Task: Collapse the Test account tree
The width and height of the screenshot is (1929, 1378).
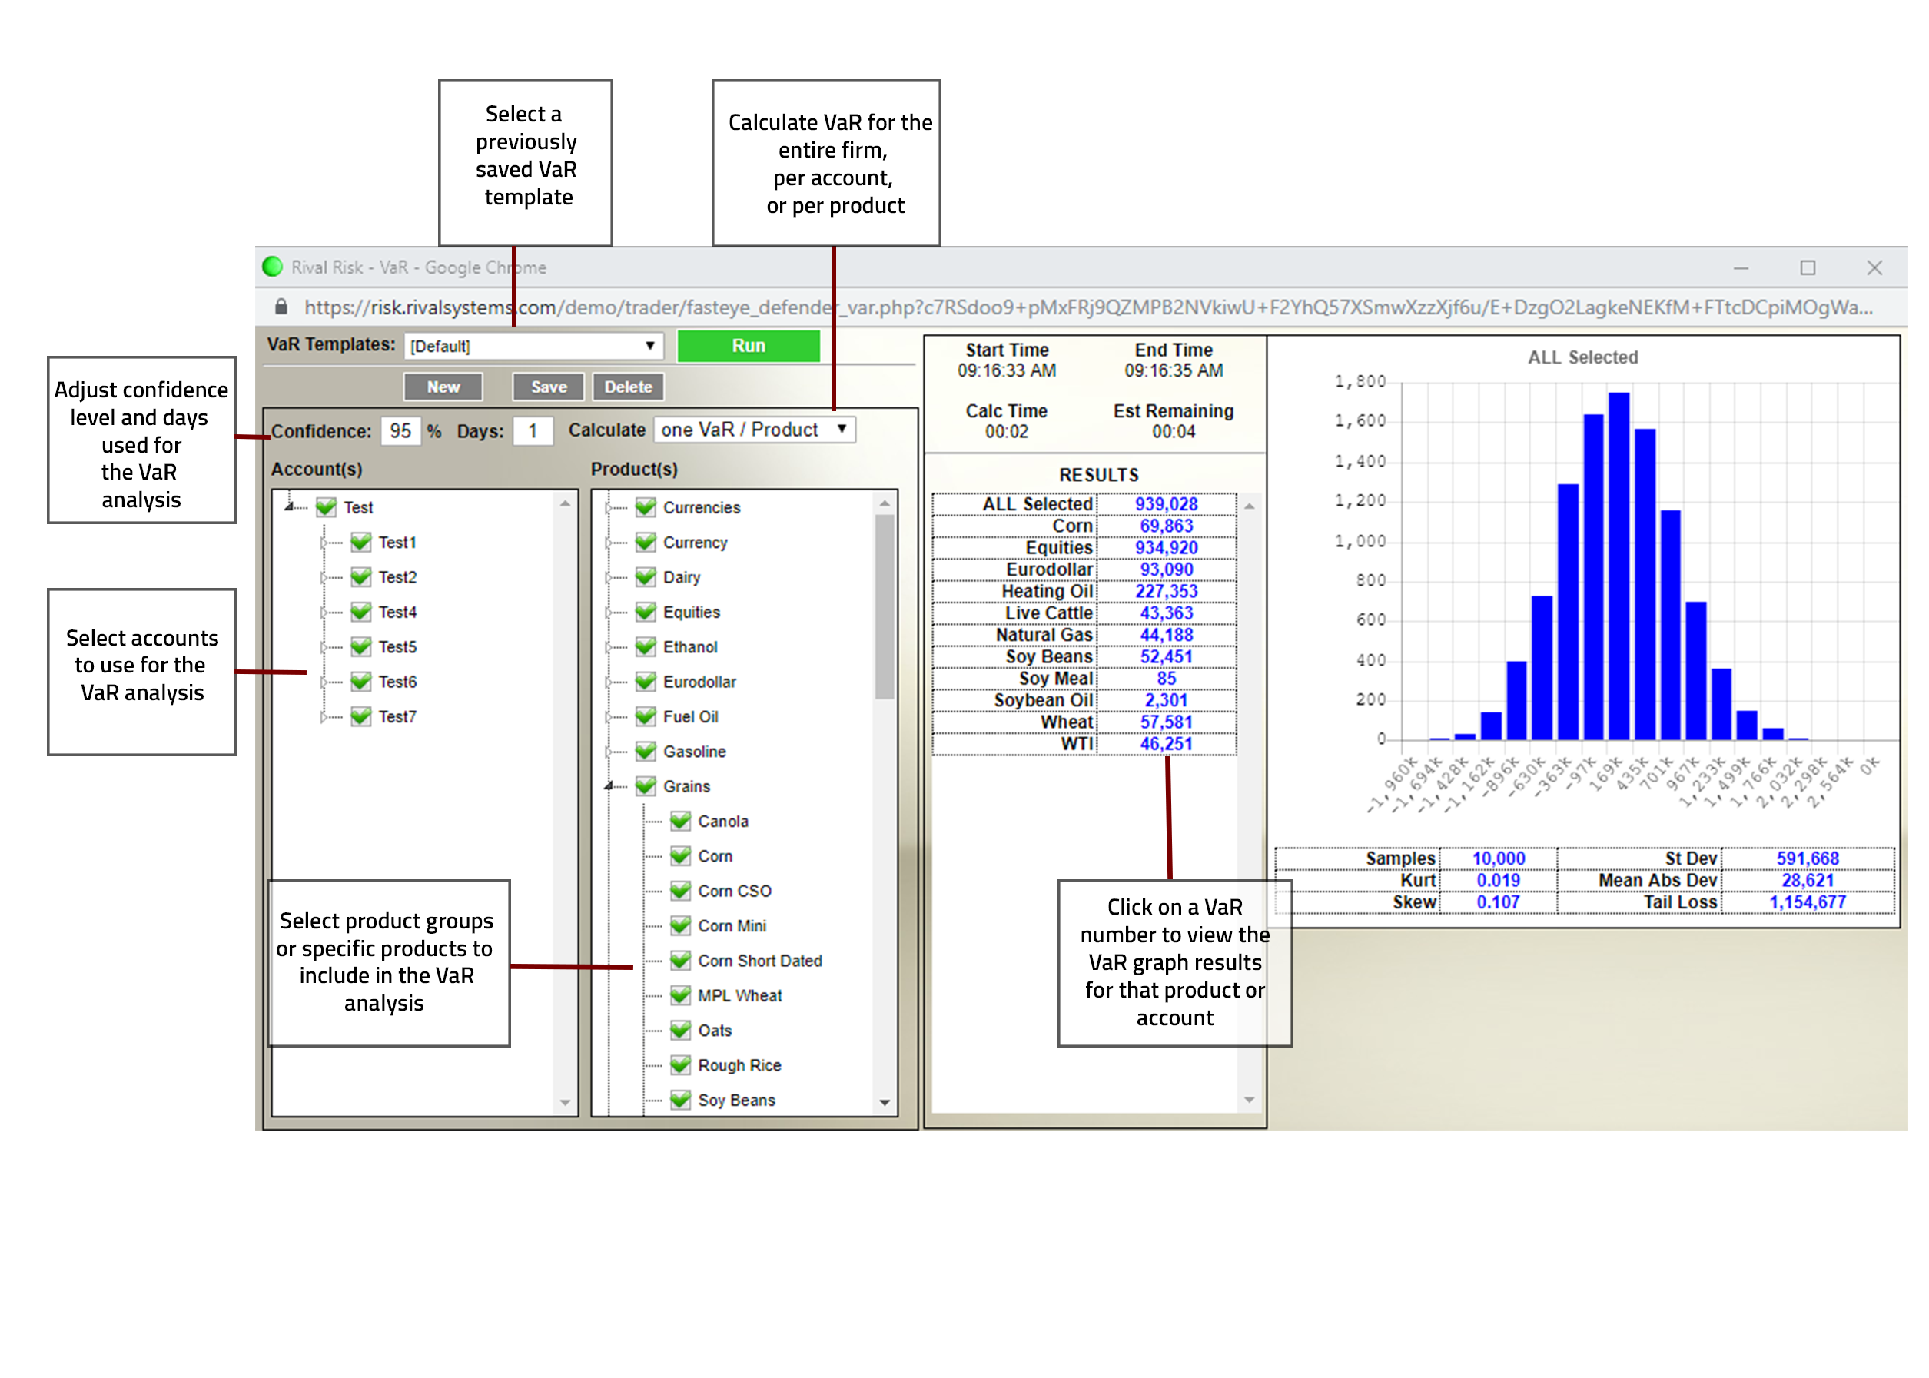Action: (289, 506)
